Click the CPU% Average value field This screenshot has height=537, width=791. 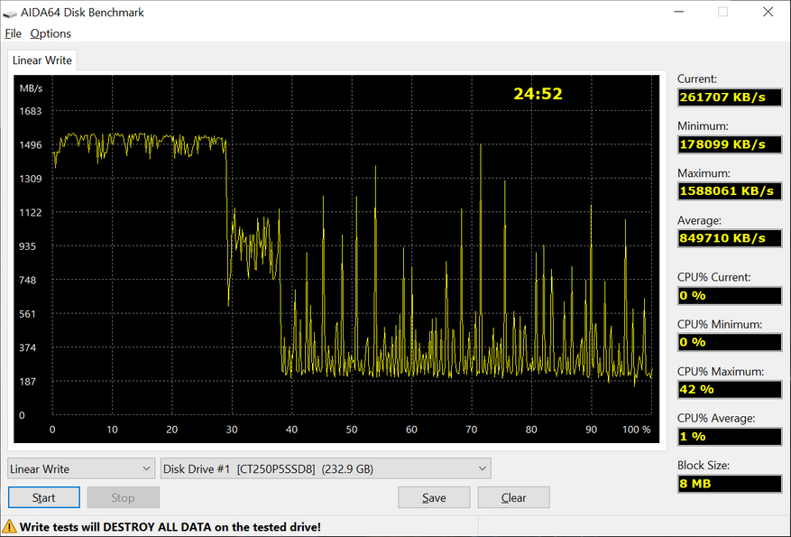(x=729, y=437)
